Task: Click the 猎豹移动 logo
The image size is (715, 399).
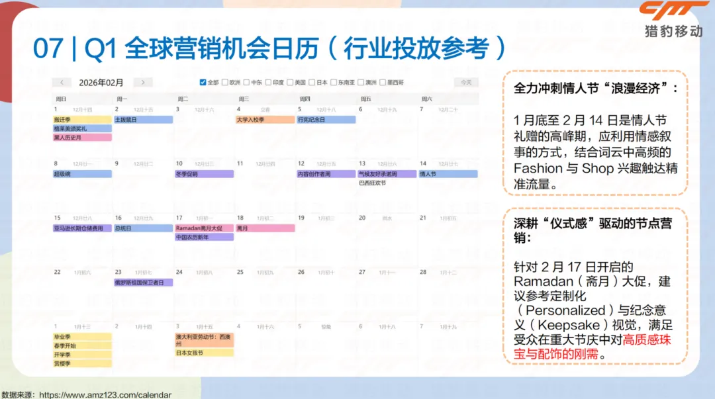Action: [673, 19]
